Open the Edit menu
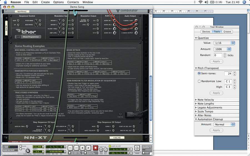This screenshot has width=250, height=156. click(35, 2)
